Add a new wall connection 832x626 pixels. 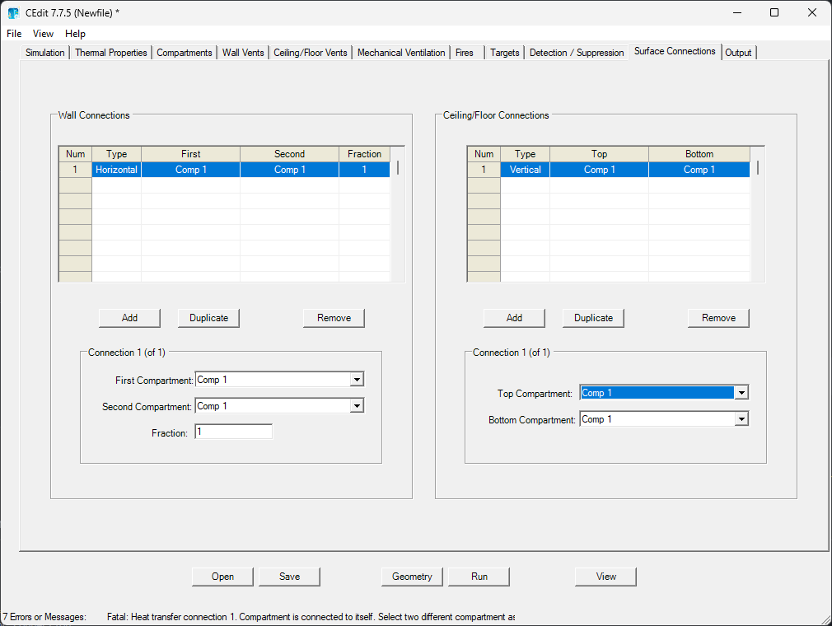click(129, 318)
